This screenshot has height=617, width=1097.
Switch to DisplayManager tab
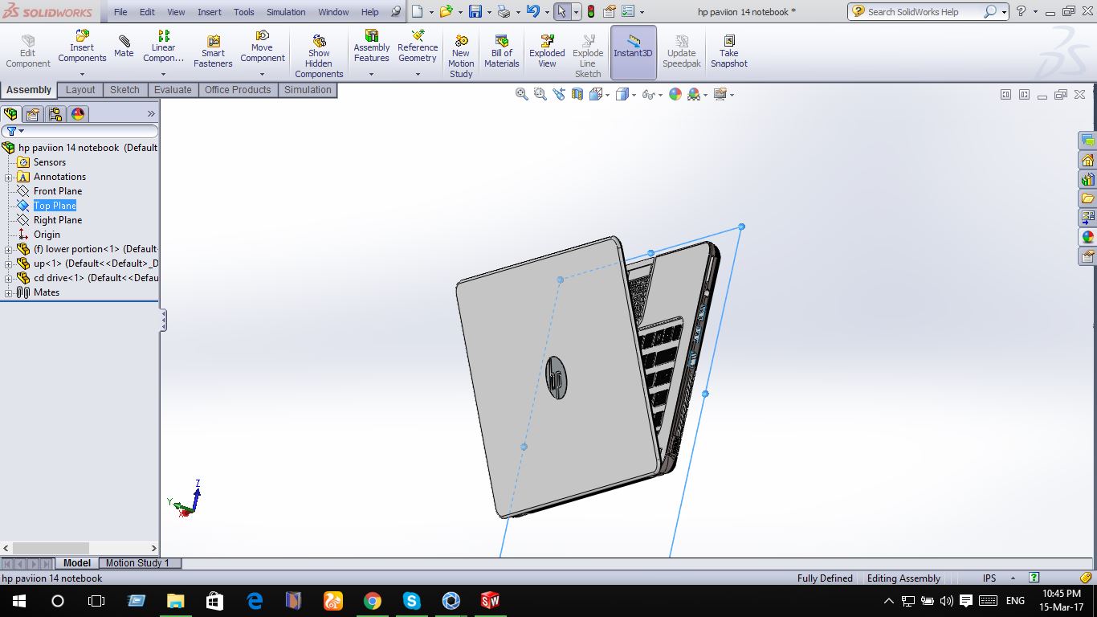tap(78, 114)
